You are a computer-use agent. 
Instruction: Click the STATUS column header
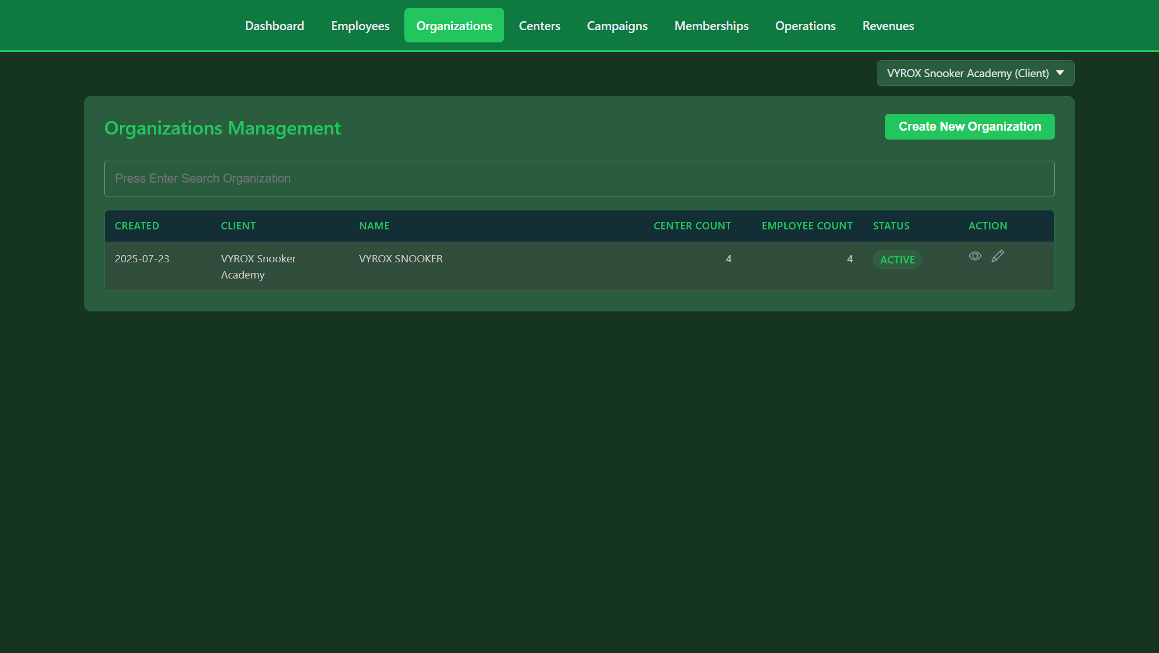click(891, 226)
